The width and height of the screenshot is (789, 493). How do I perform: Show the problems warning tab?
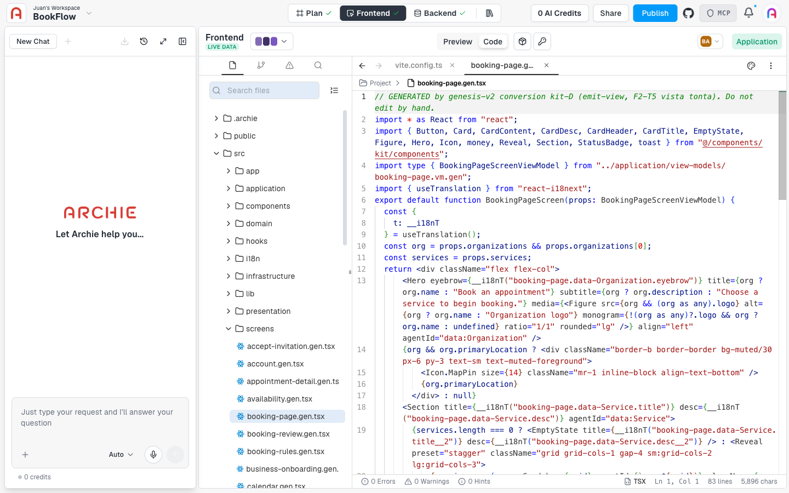coord(290,65)
